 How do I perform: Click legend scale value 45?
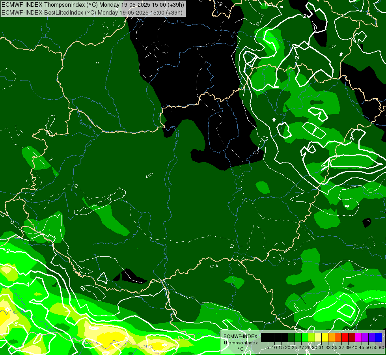click(362, 348)
